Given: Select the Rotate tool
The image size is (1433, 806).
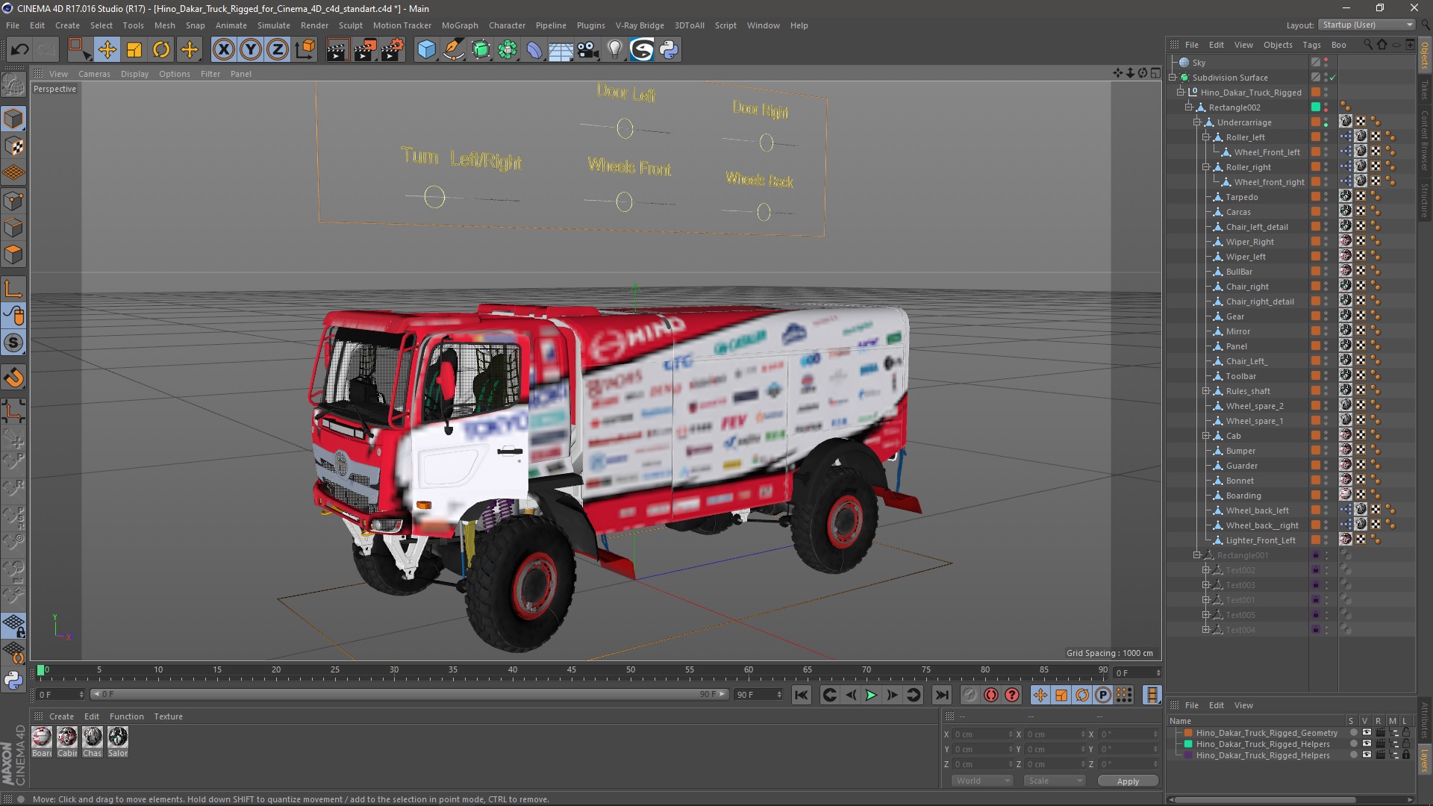Looking at the screenshot, I should 161,50.
